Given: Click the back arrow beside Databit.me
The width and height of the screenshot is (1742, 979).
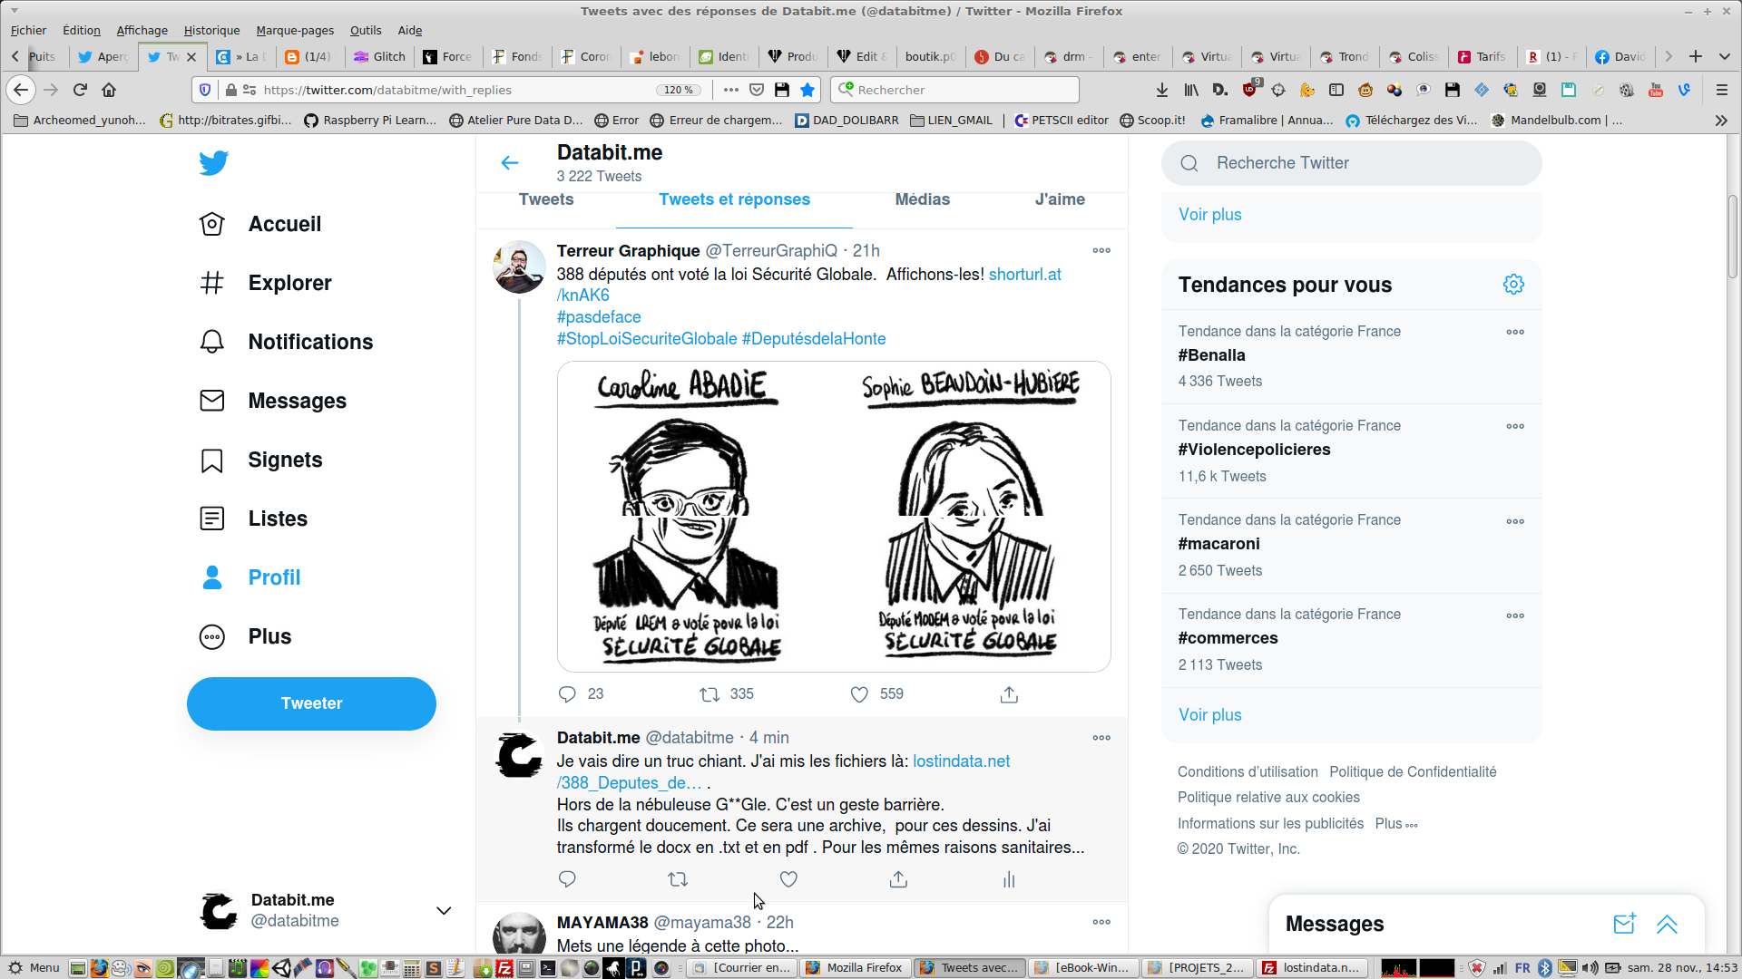Looking at the screenshot, I should [510, 163].
